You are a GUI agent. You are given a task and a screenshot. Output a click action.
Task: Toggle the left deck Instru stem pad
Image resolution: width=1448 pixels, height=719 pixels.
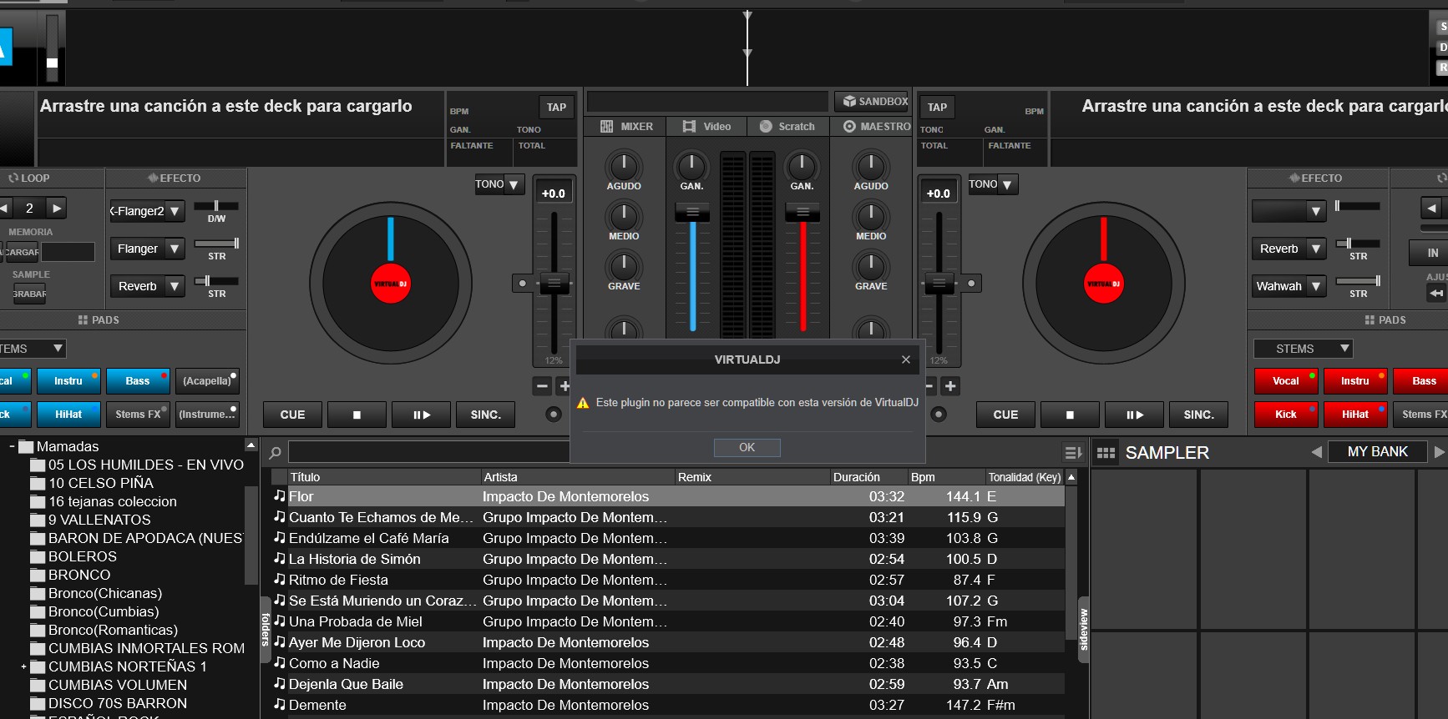[68, 381]
